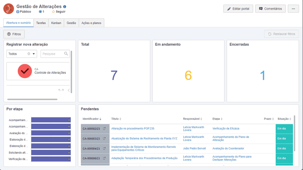The width and height of the screenshot is (303, 170).
Task: Open CA-000003/23 in new window icon
Action: pyautogui.click(x=104, y=139)
